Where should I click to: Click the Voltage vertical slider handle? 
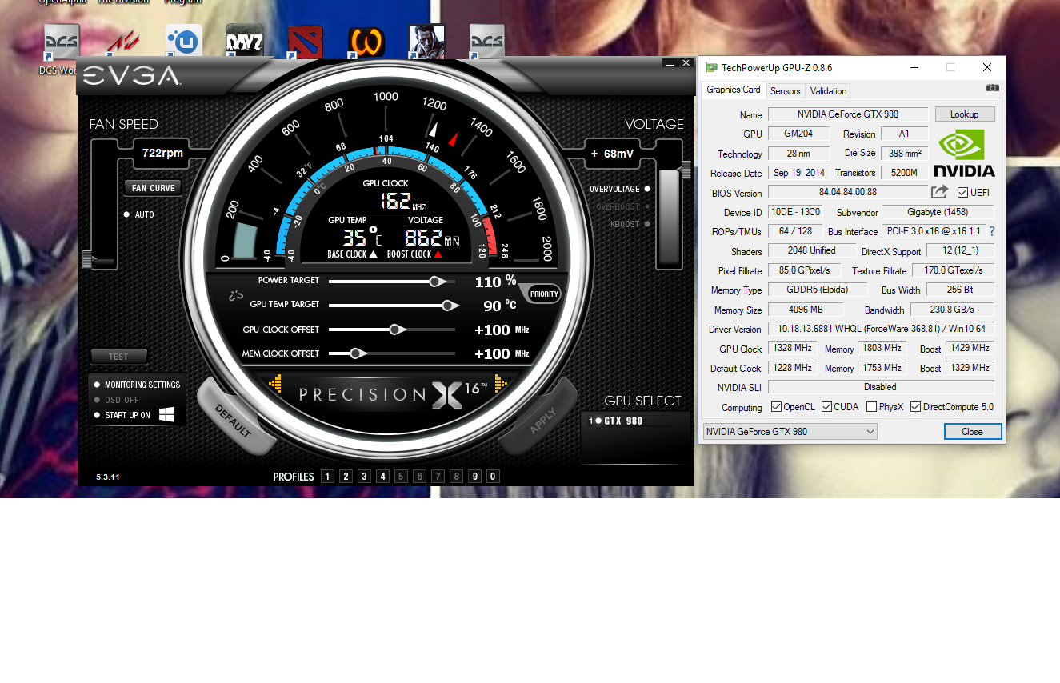pyautogui.click(x=686, y=170)
